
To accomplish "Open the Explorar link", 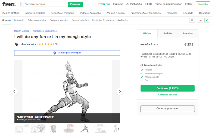I will click(118, 4).
